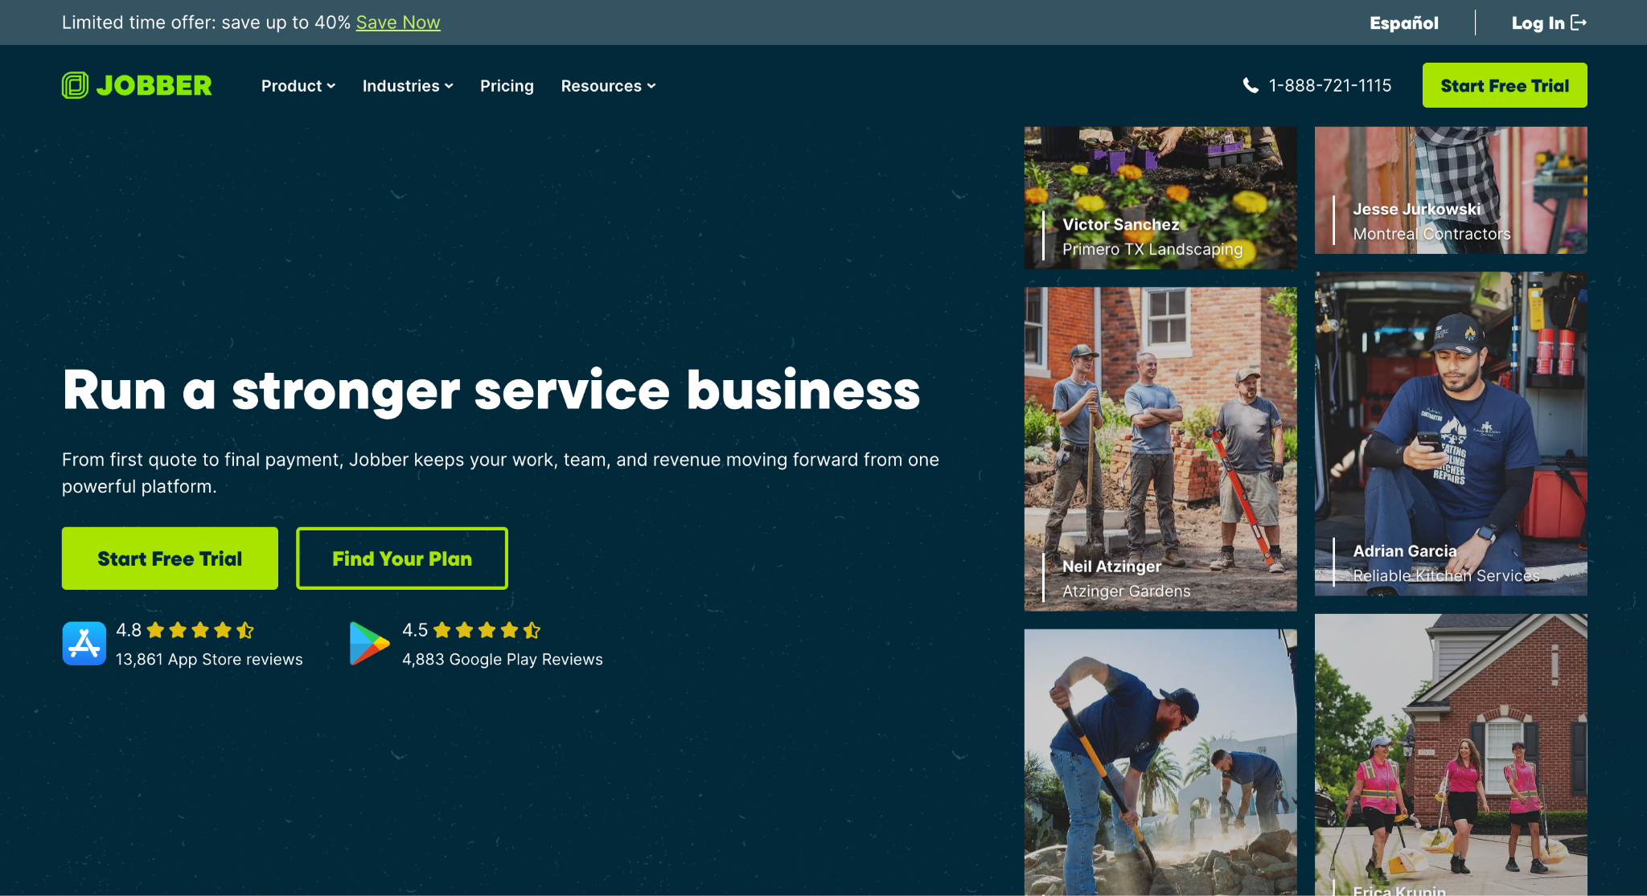Click the Log In link
Viewport: 1647px width, 896px height.
(1549, 23)
